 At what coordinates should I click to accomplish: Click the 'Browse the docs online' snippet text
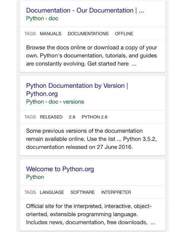[x=91, y=56]
